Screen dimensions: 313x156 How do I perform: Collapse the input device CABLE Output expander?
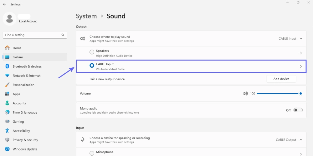(301, 140)
